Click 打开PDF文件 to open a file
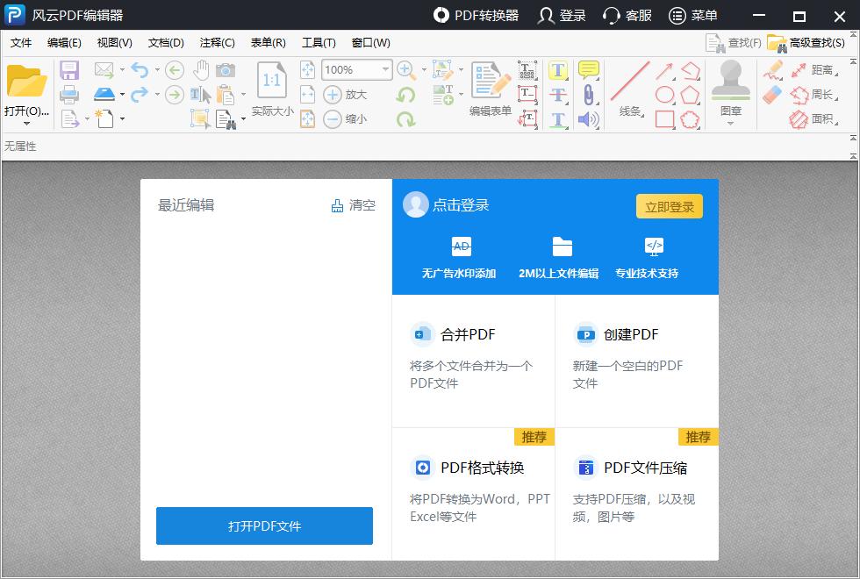Screen dimensions: 860x579 (x=264, y=525)
